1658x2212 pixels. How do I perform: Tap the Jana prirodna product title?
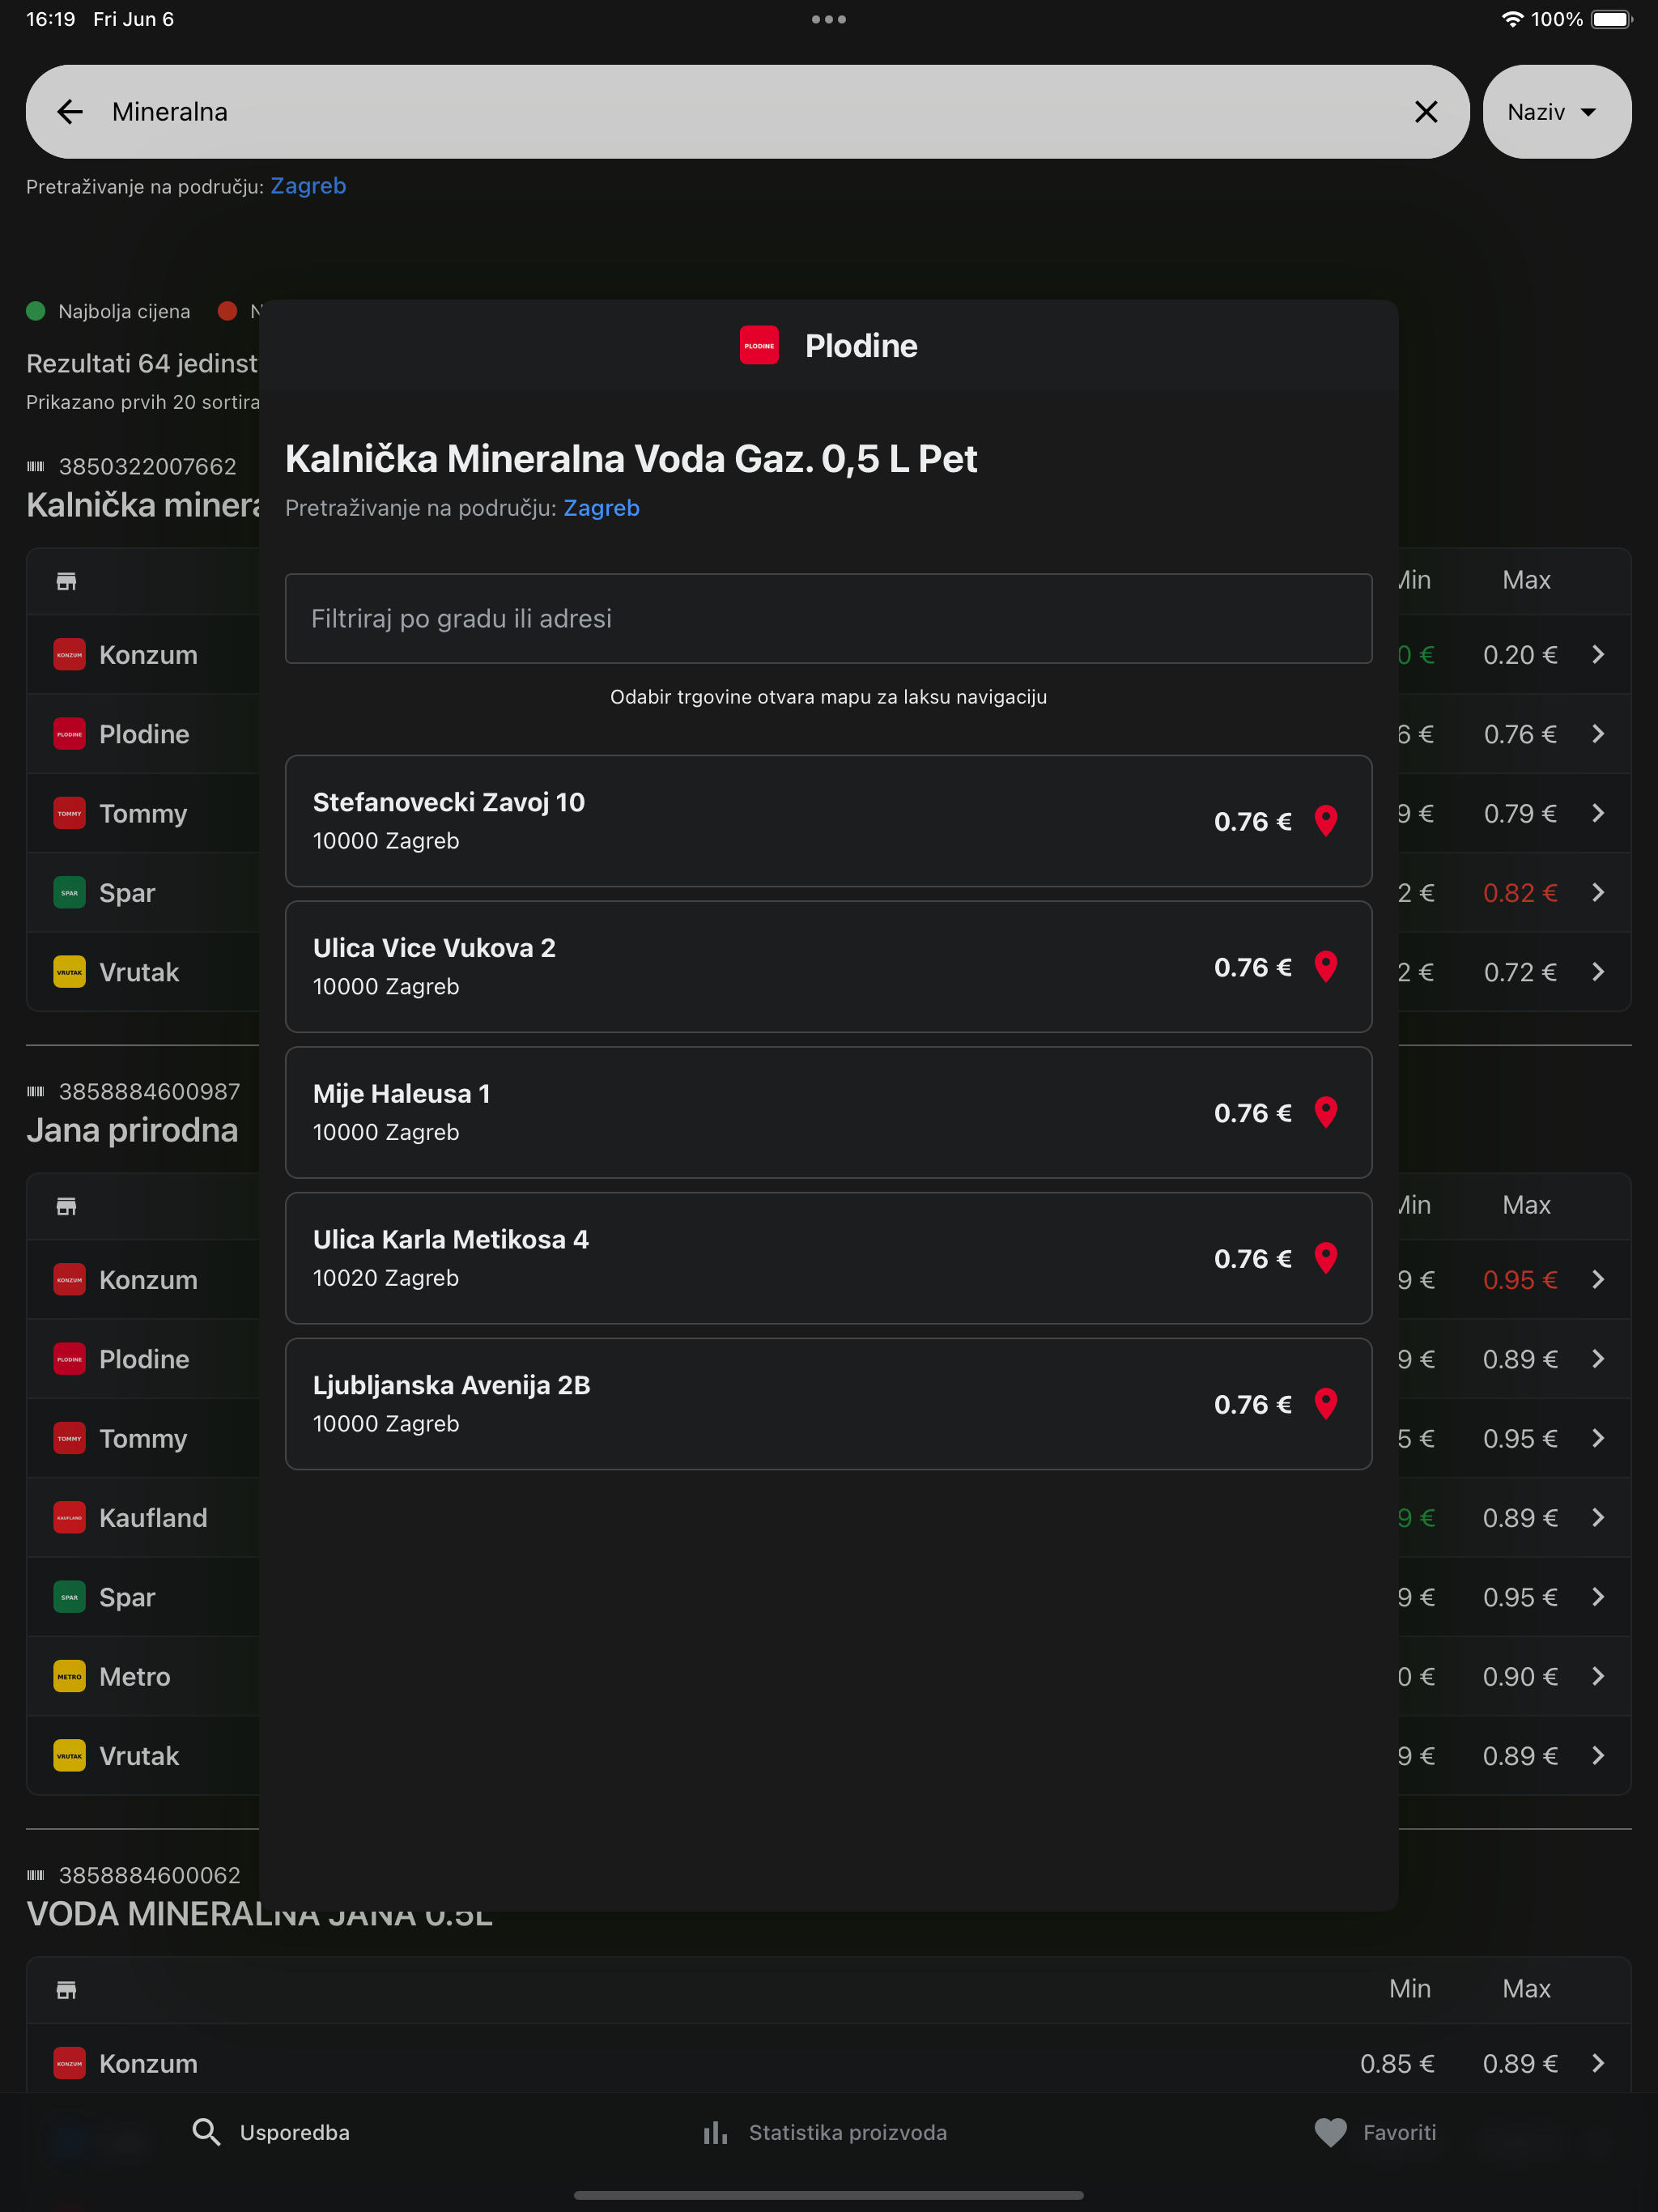(132, 1130)
